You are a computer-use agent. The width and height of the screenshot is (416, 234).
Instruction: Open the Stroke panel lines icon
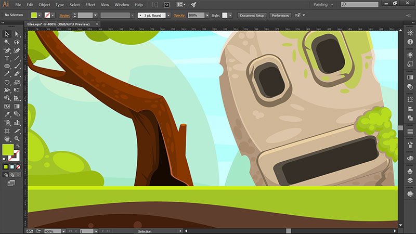(410, 131)
